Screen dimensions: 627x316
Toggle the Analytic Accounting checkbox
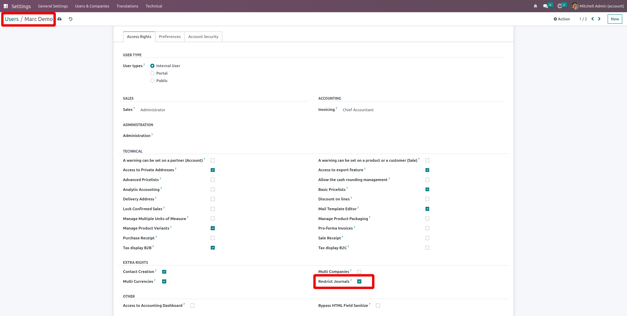[x=213, y=190]
